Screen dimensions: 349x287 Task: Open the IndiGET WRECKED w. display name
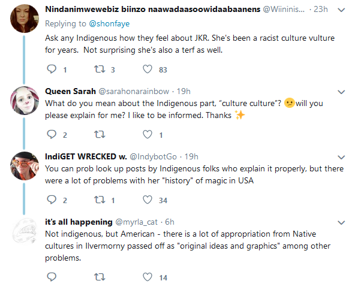click(86, 156)
